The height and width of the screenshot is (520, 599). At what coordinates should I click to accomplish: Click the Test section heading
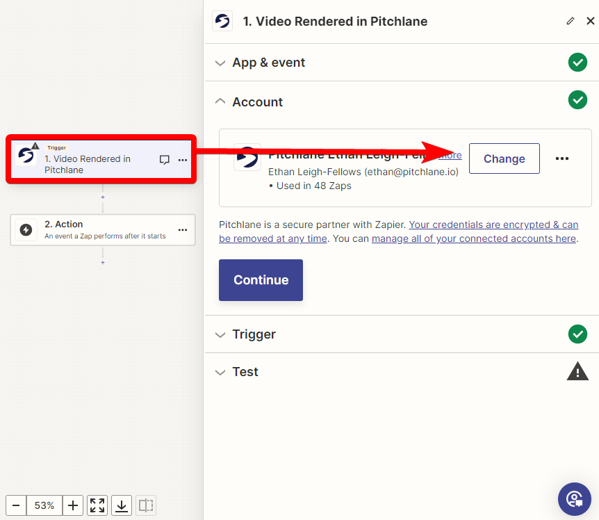(245, 372)
